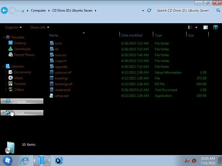Select the autorun.inf file icon
This screenshot has width=222, height=166.
click(x=52, y=72)
